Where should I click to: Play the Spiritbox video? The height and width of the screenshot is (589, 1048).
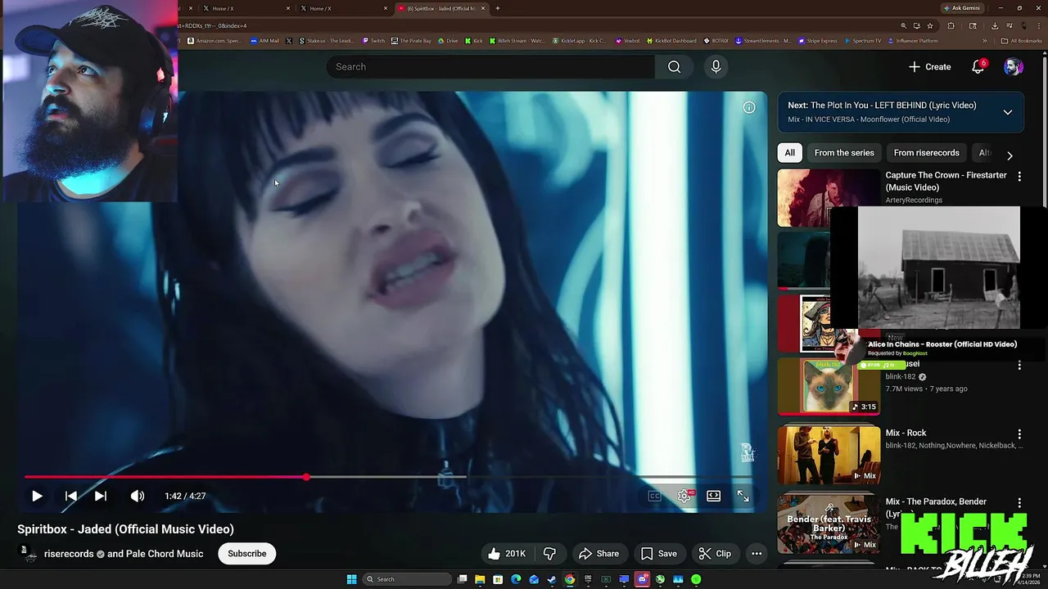coord(37,496)
